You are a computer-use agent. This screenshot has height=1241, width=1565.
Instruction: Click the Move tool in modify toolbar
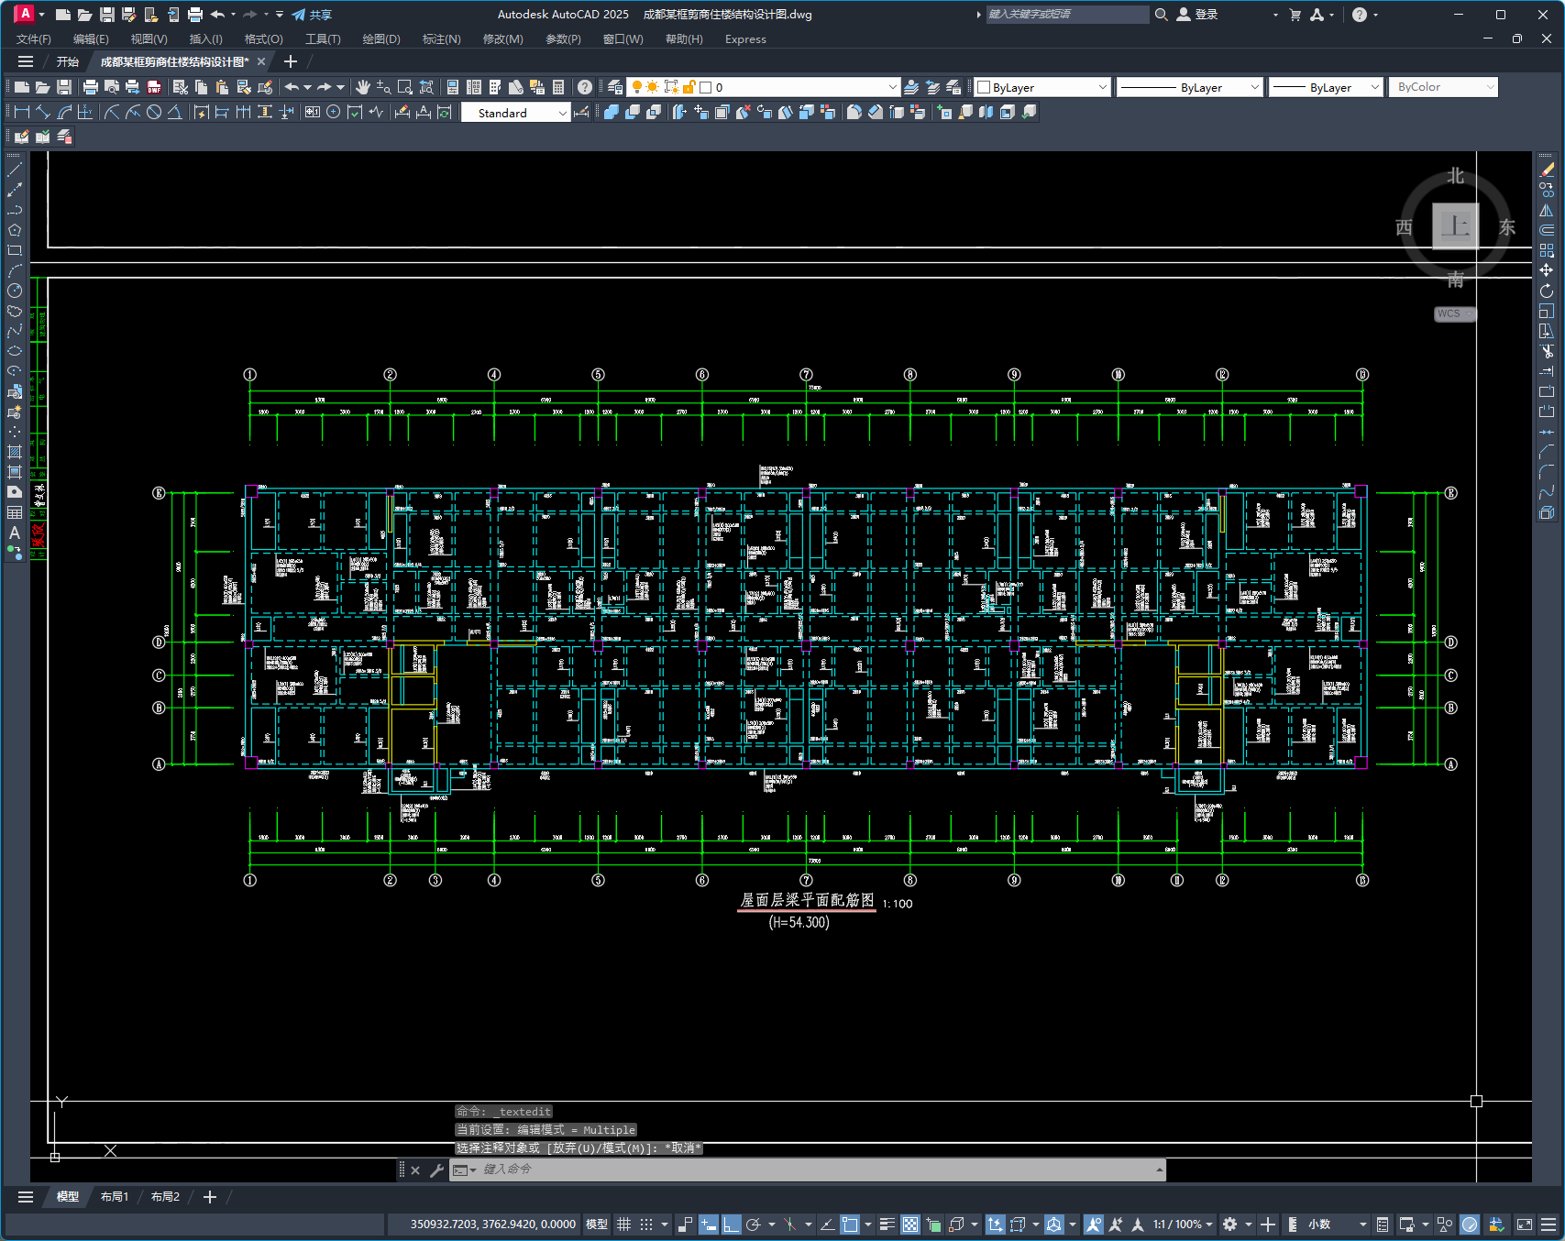(1547, 270)
